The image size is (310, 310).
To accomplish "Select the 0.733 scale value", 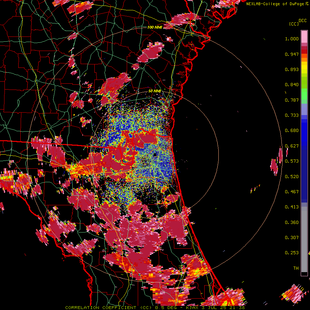I will (292, 115).
